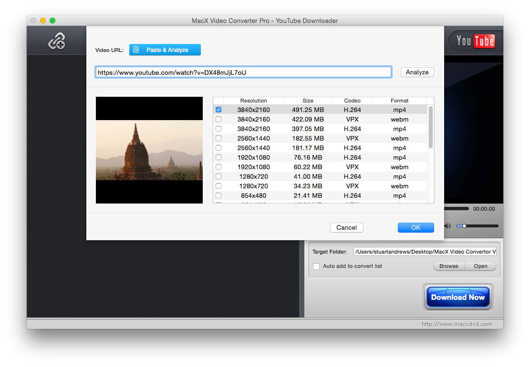Select the 34.23 MB size value

pyautogui.click(x=308, y=186)
